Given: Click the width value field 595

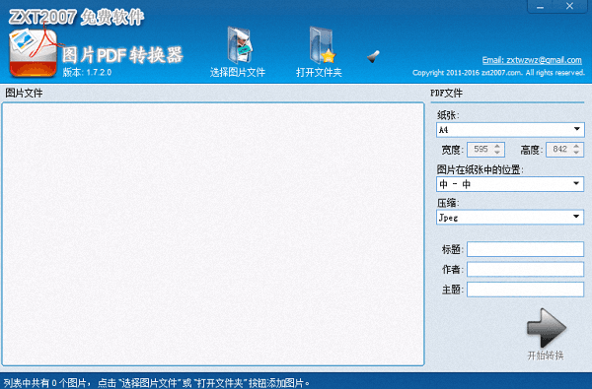Looking at the screenshot, I should (x=481, y=150).
